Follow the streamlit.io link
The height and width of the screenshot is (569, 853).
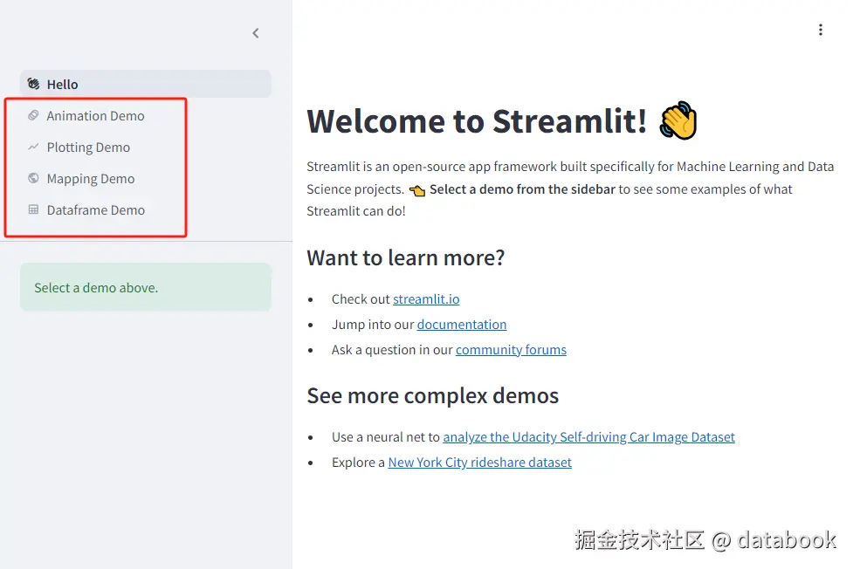(426, 299)
